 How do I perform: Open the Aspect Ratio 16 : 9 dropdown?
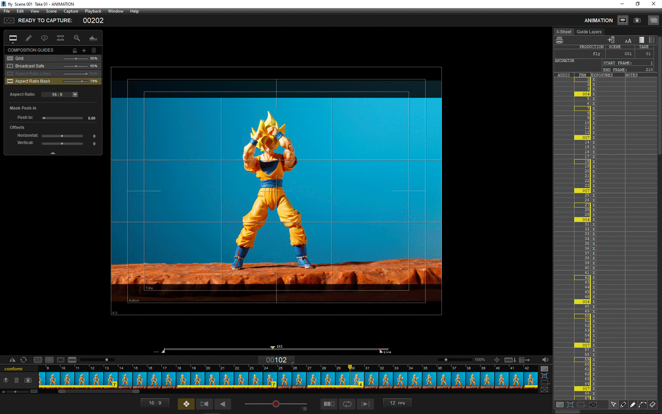[60, 94]
